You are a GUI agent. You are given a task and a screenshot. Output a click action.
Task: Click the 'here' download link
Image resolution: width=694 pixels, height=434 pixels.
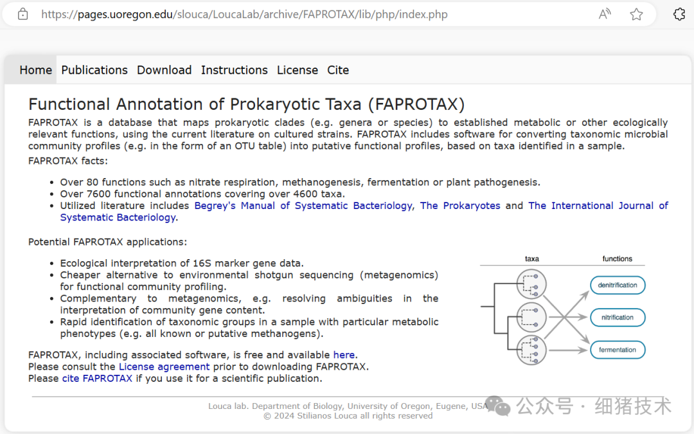coord(344,354)
